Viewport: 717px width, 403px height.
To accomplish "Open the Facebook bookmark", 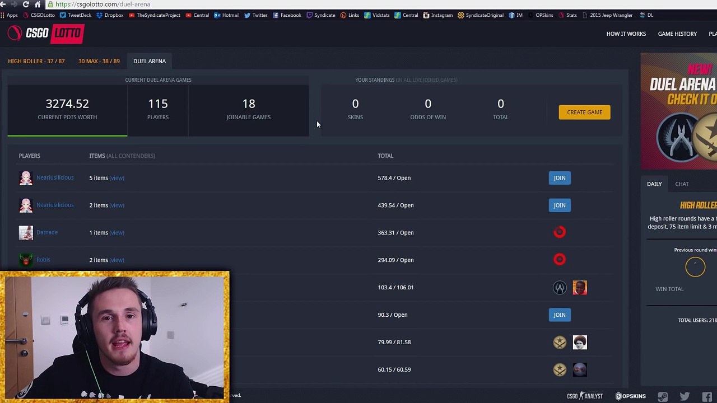I will tap(287, 15).
